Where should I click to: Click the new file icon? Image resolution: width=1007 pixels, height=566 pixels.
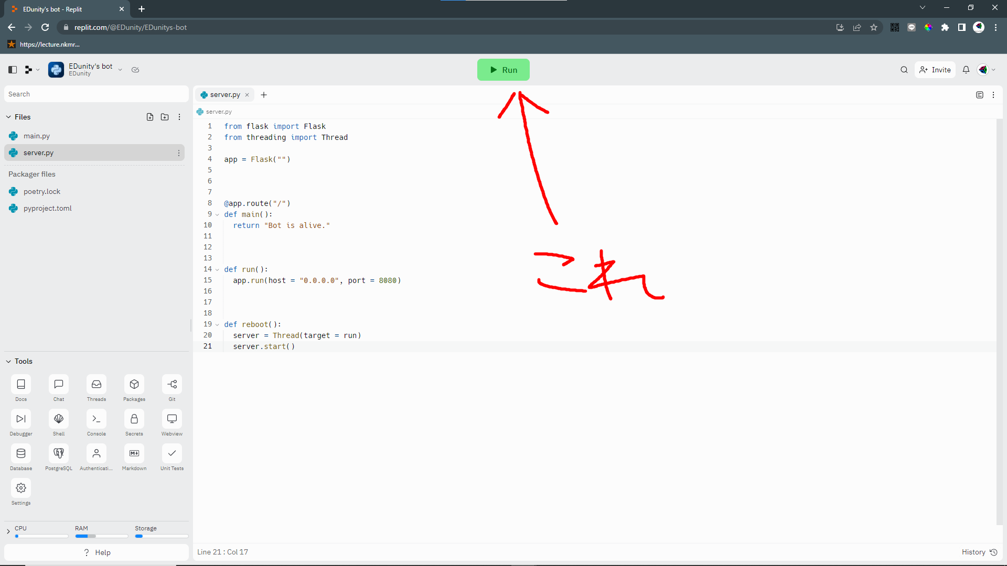point(150,117)
